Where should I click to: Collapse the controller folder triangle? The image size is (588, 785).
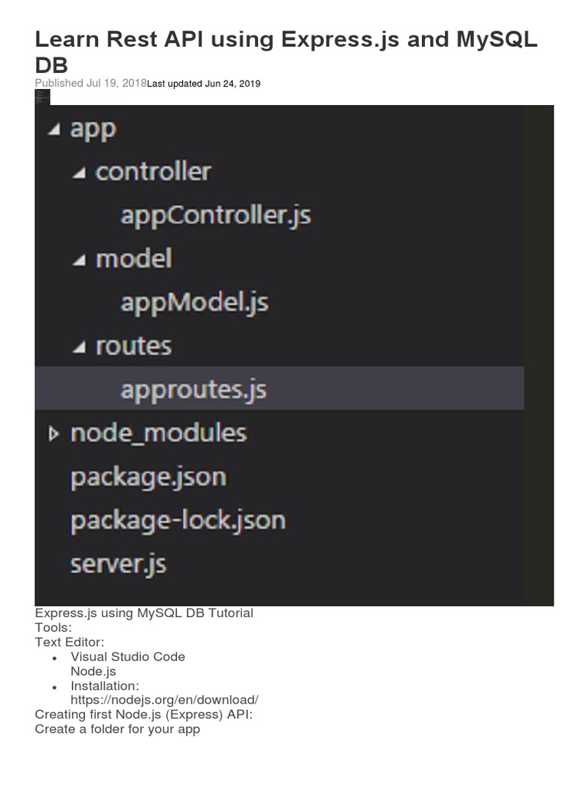[79, 174]
